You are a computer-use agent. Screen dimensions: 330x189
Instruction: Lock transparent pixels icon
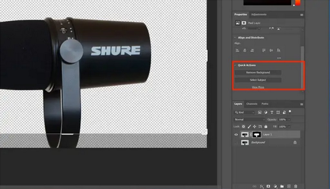click(x=244, y=126)
